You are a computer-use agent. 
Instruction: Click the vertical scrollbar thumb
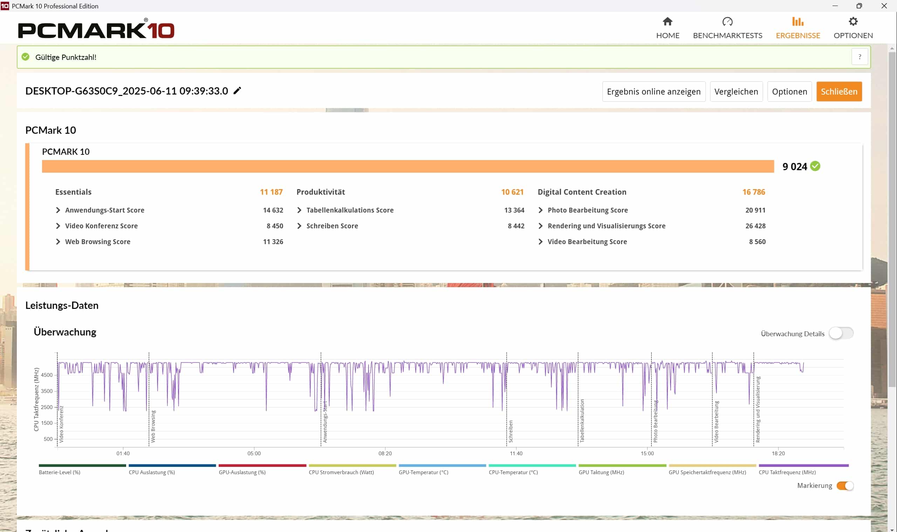pyautogui.click(x=892, y=219)
